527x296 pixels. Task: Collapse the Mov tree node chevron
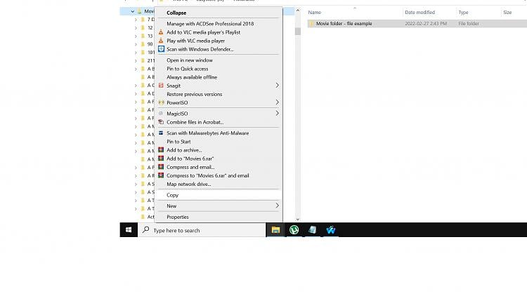tap(132, 11)
